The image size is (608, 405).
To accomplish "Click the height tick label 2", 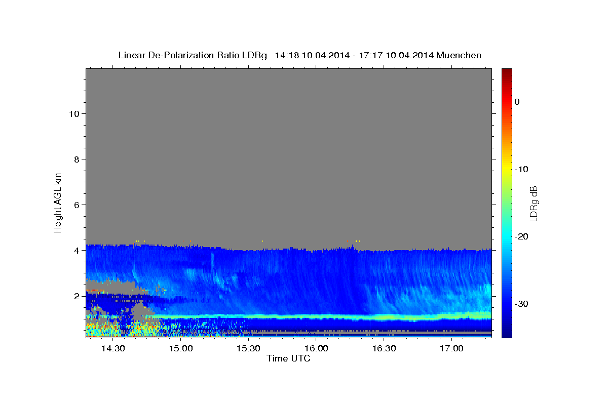I will (x=77, y=296).
